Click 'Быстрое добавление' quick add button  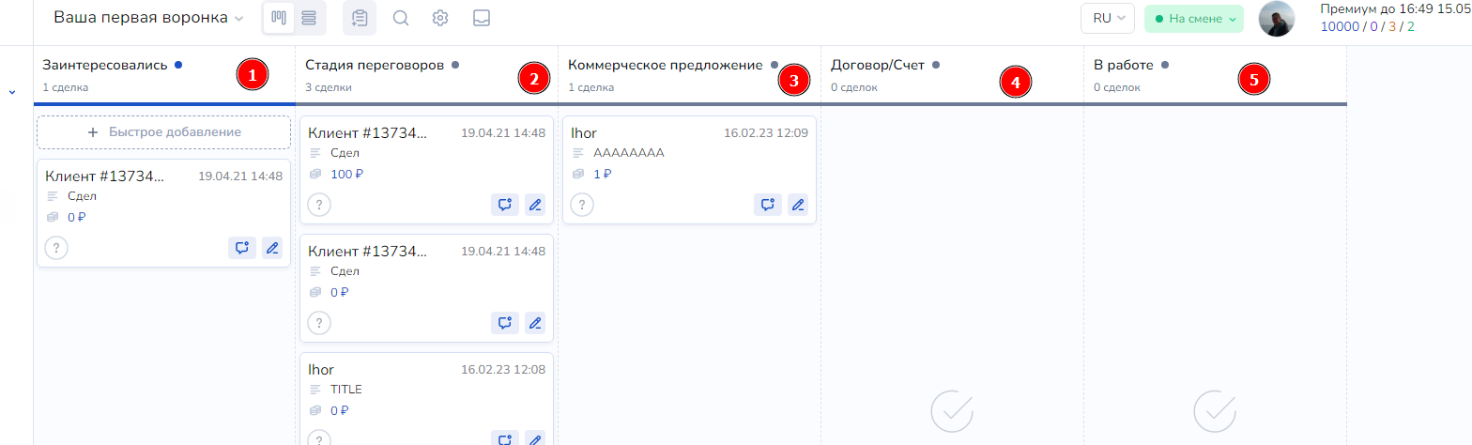pos(163,132)
